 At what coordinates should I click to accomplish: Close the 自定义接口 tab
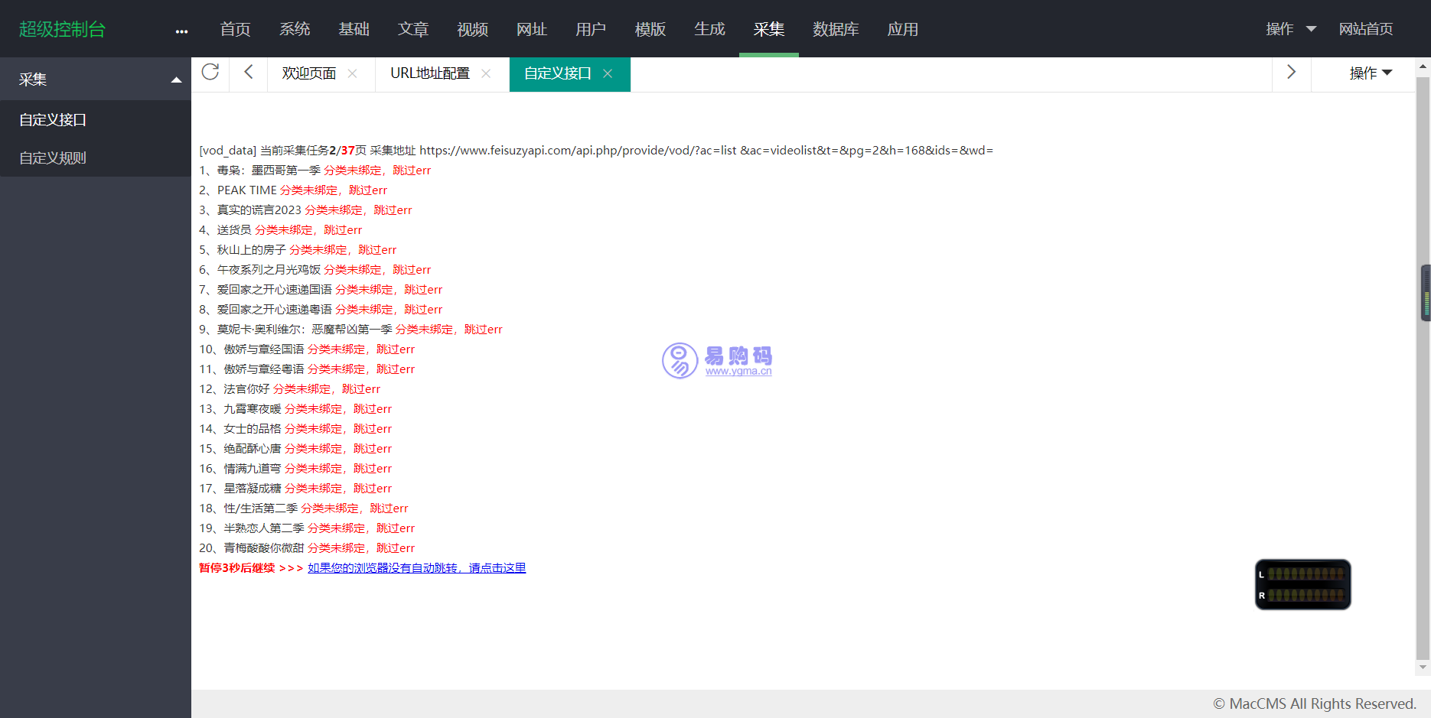click(x=608, y=73)
